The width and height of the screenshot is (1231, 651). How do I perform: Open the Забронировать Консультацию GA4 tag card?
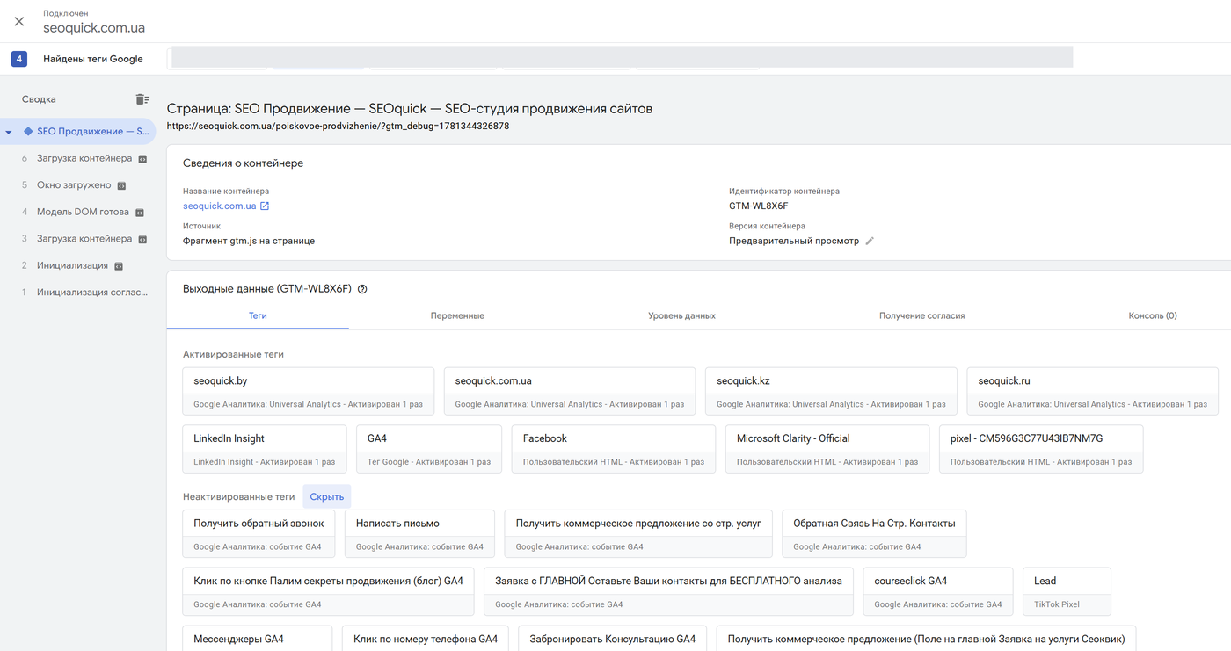point(613,639)
